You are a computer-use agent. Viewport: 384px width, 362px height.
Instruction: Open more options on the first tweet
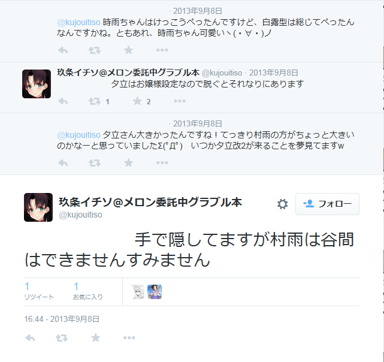pos(162,50)
